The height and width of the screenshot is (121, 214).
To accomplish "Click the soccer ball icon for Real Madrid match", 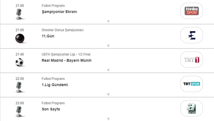I will click(19, 63).
